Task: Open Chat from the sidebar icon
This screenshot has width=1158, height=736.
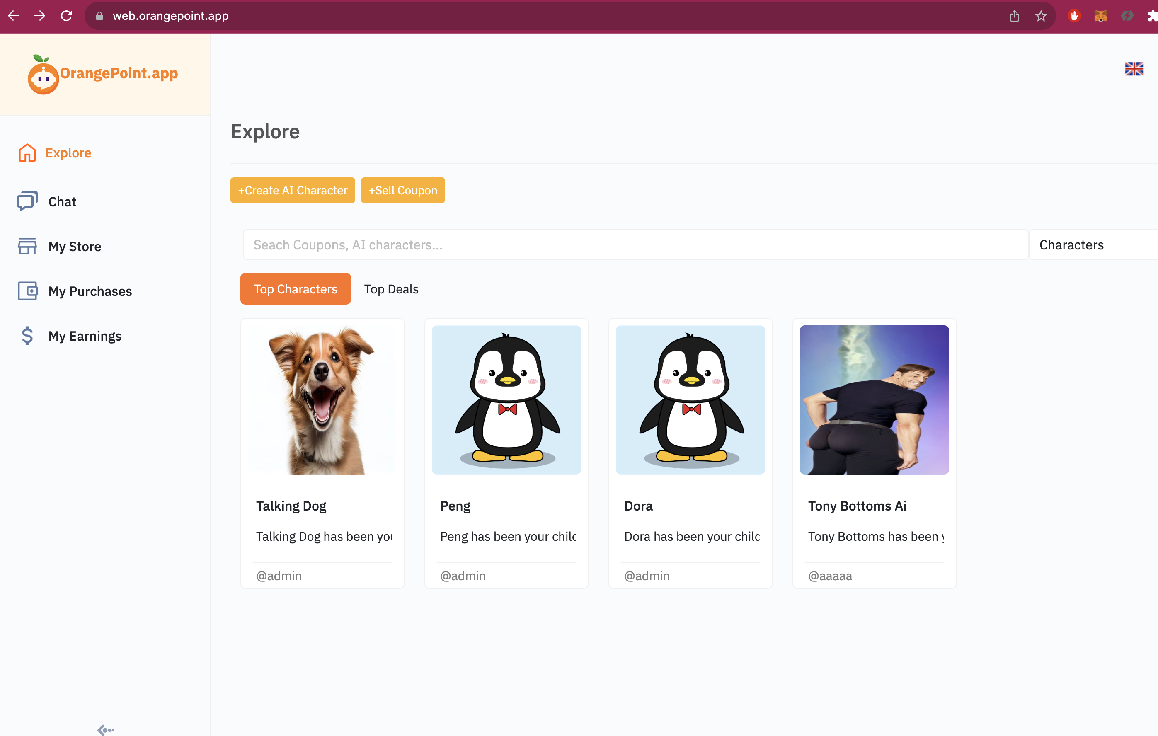Action: 27,201
